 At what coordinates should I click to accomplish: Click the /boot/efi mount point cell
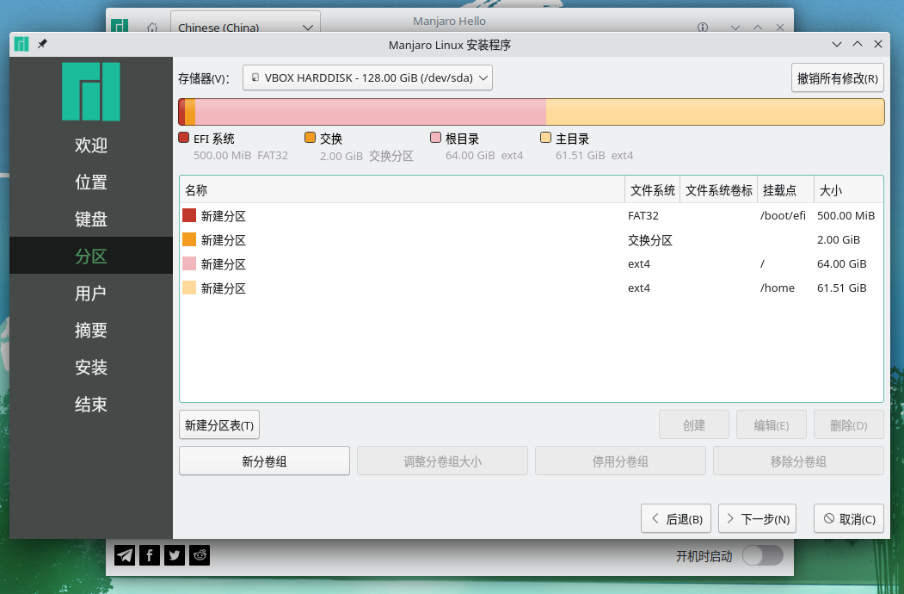783,215
